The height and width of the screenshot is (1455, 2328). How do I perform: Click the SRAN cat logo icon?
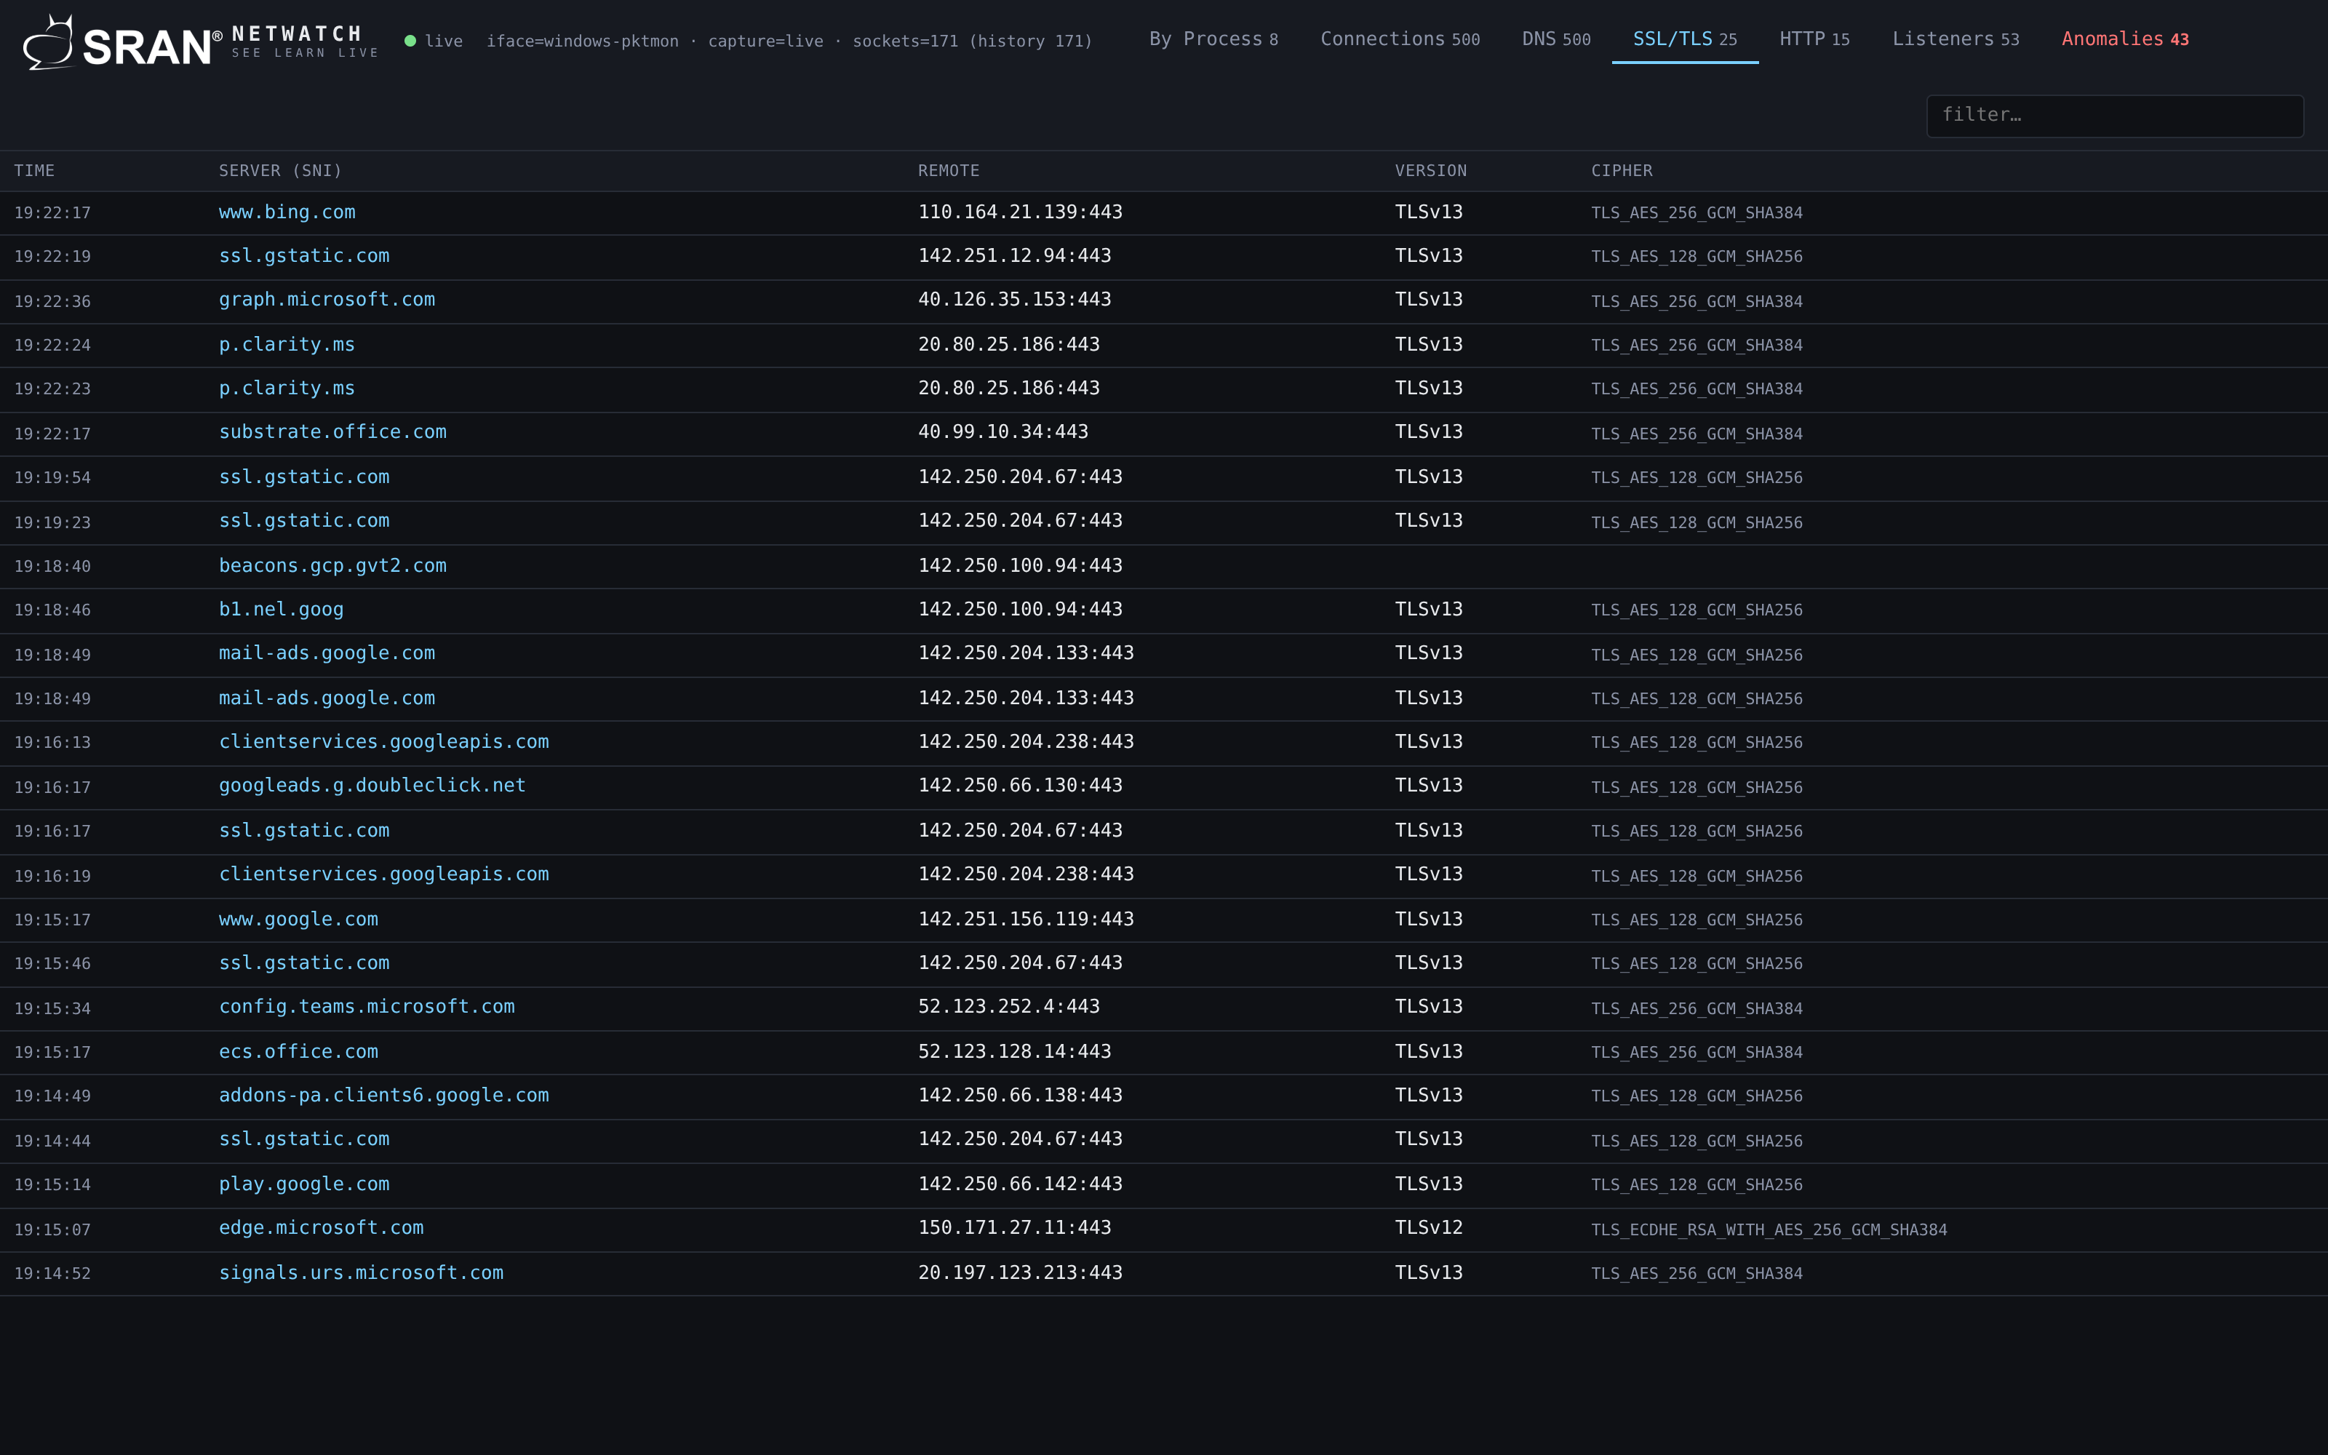[48, 42]
